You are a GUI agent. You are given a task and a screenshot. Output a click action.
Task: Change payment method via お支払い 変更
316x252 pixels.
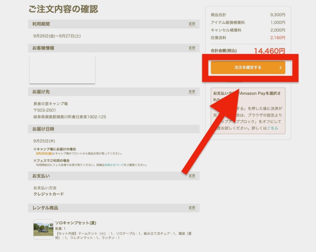[192, 176]
